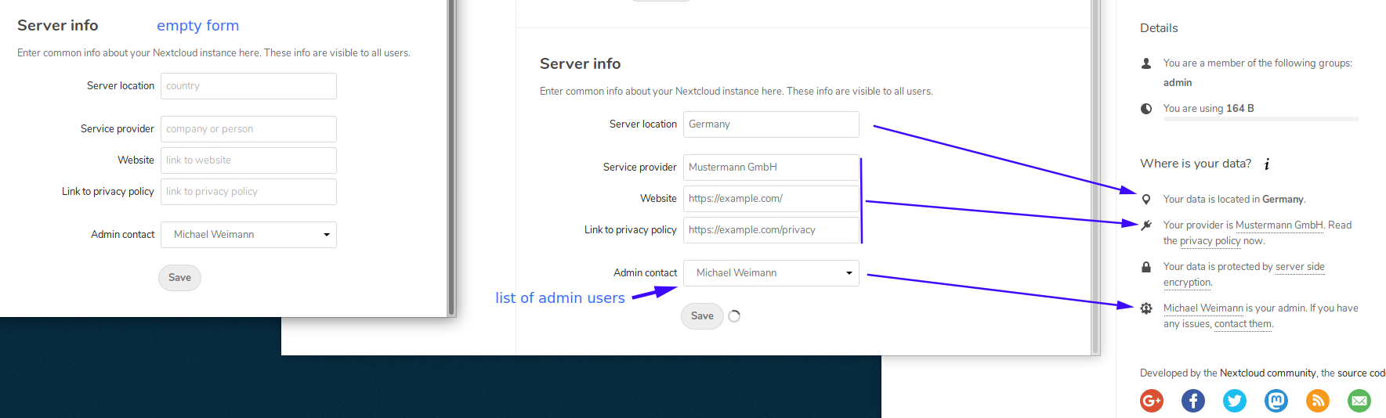Click the gear icon beside admin contact text
This screenshot has height=418, width=1386.
pos(1146,308)
